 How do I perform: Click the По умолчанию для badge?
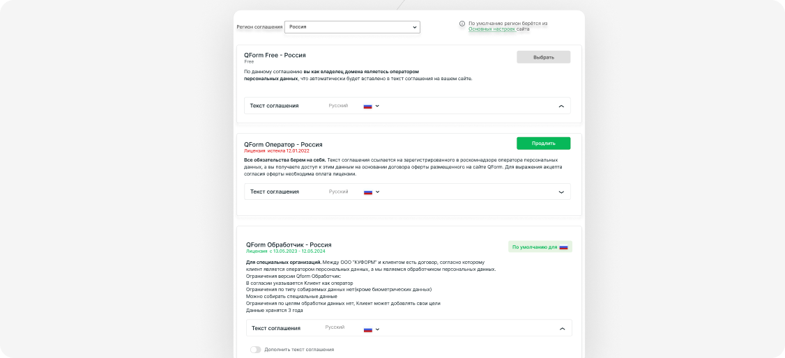coord(540,247)
